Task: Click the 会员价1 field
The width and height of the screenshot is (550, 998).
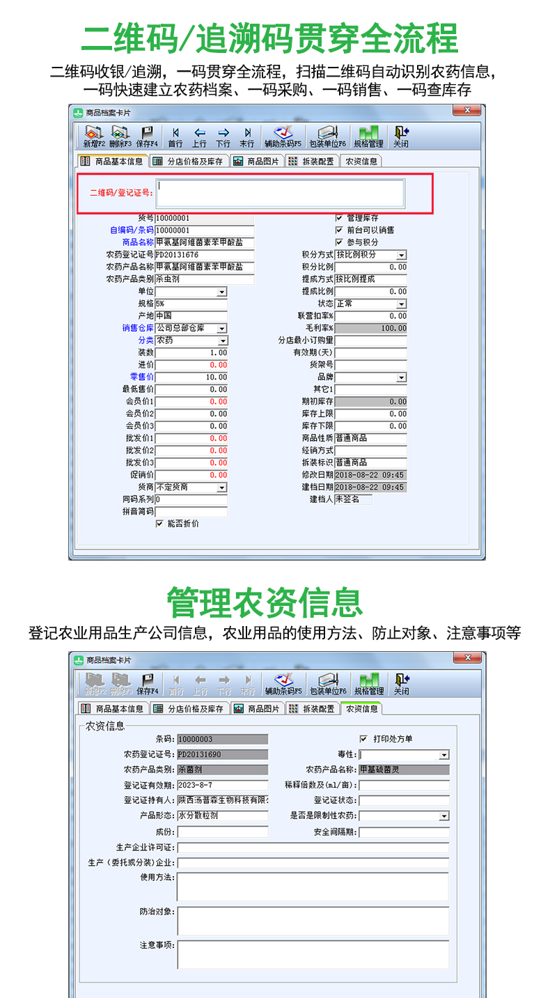Action: 191,401
